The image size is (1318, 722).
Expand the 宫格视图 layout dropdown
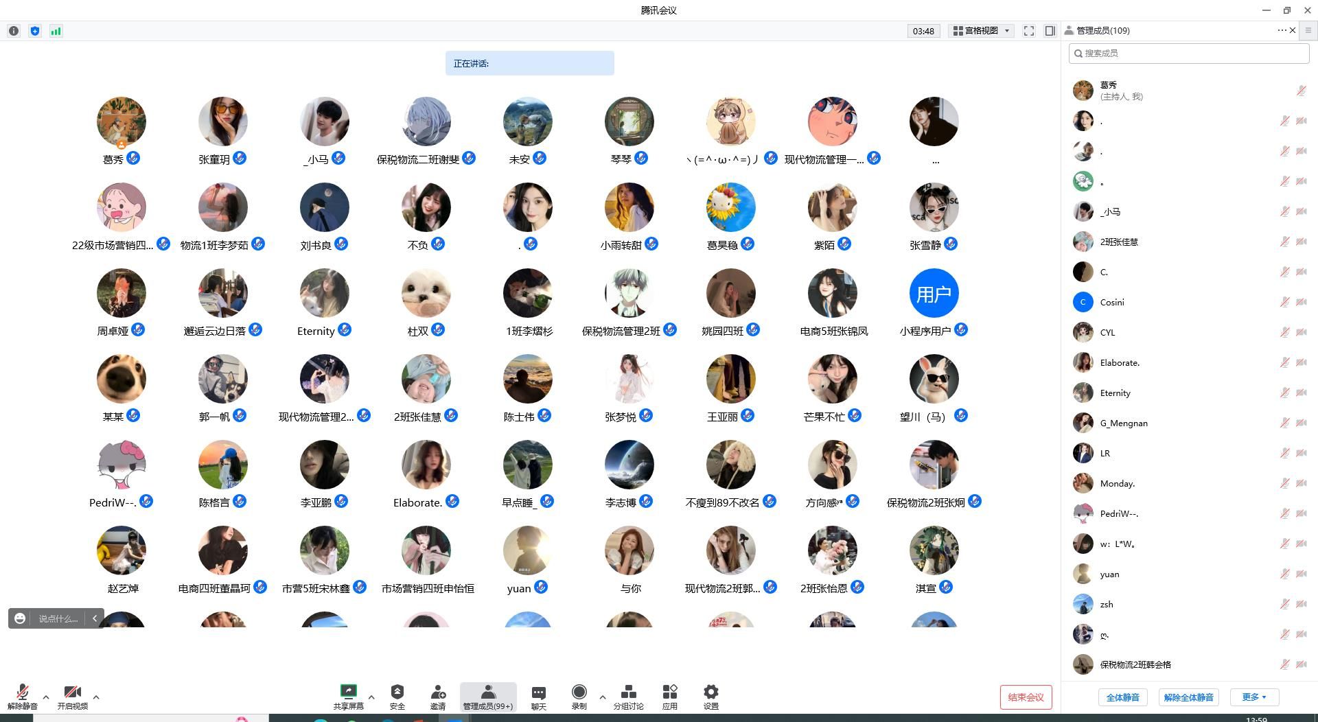tap(982, 31)
